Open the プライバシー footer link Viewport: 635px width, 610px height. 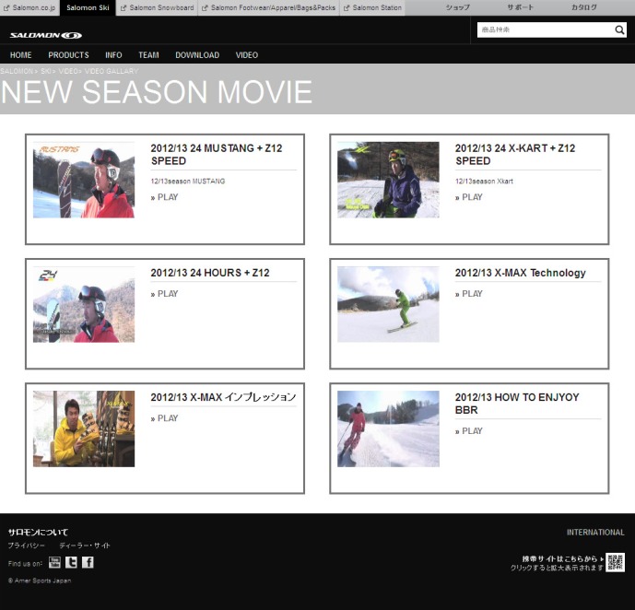pyautogui.click(x=27, y=545)
